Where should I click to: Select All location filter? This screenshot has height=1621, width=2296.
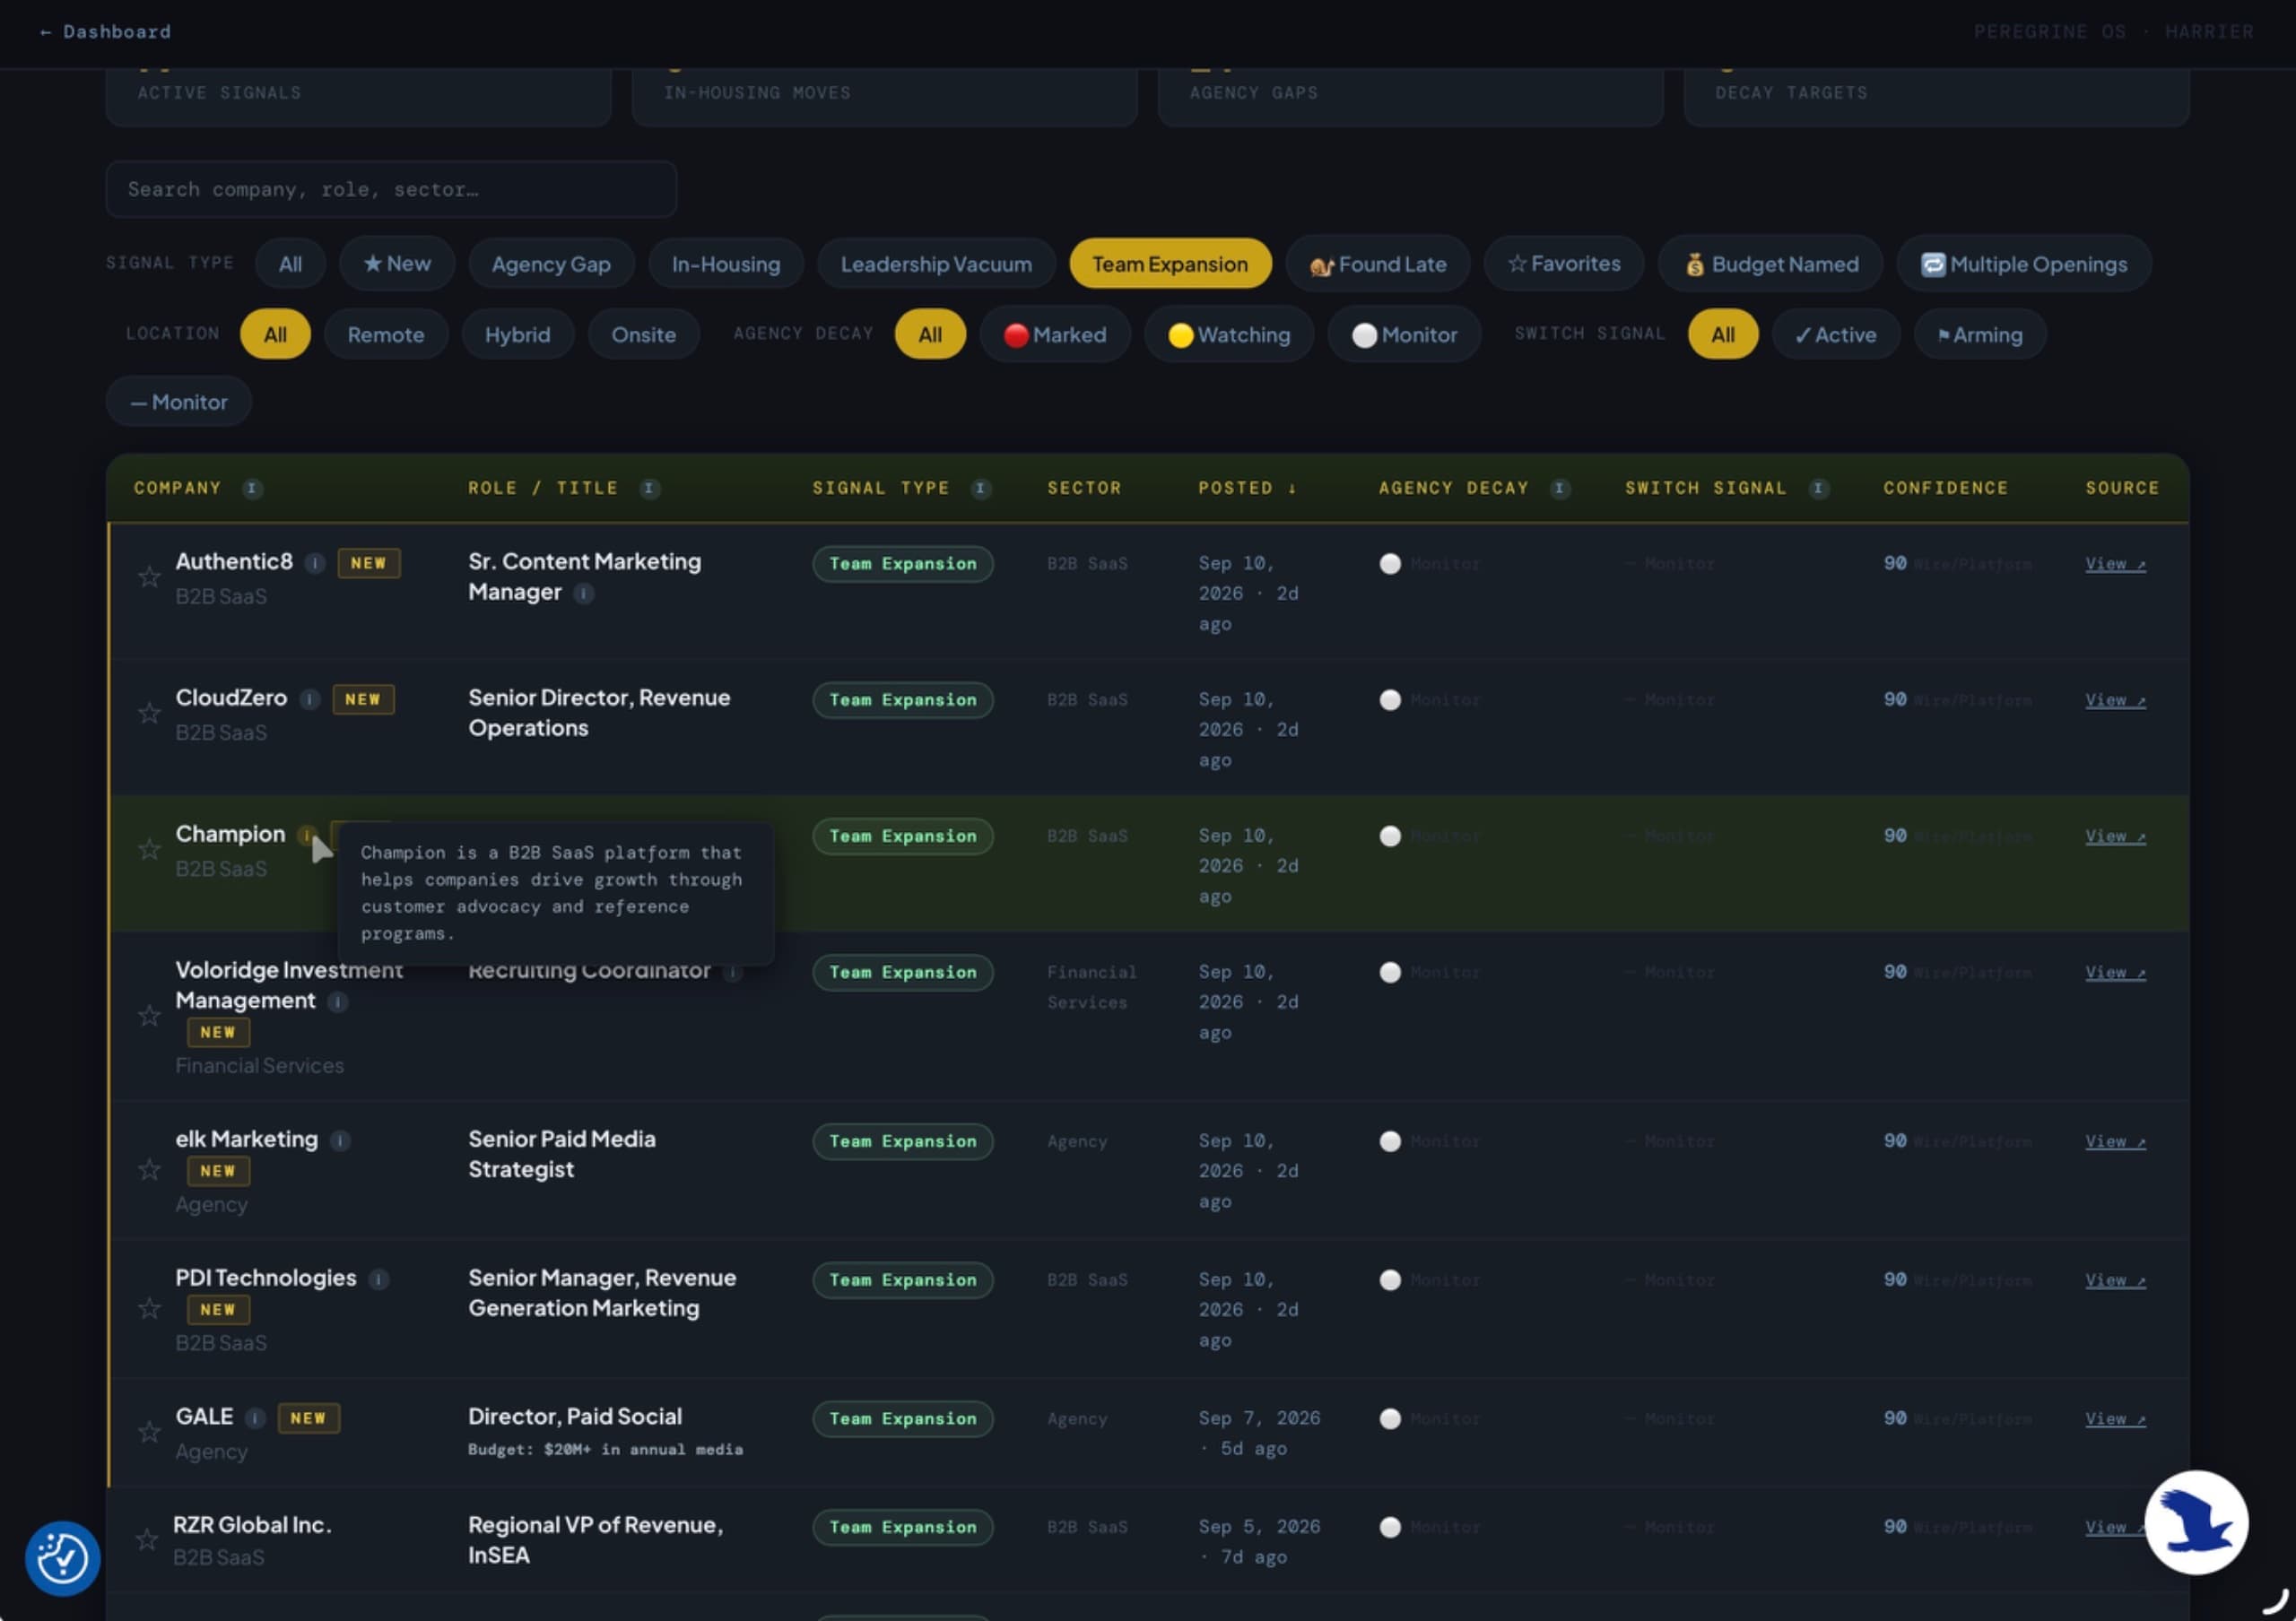275,334
